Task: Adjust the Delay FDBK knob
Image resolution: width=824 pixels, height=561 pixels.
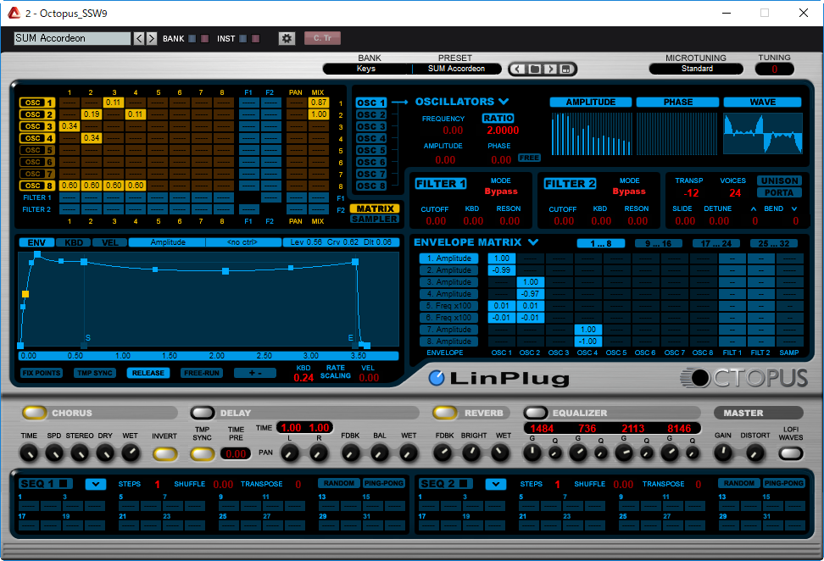Action: (x=350, y=453)
